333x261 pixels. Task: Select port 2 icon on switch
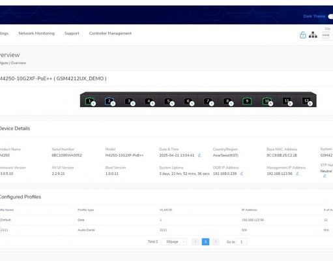[x=109, y=101]
